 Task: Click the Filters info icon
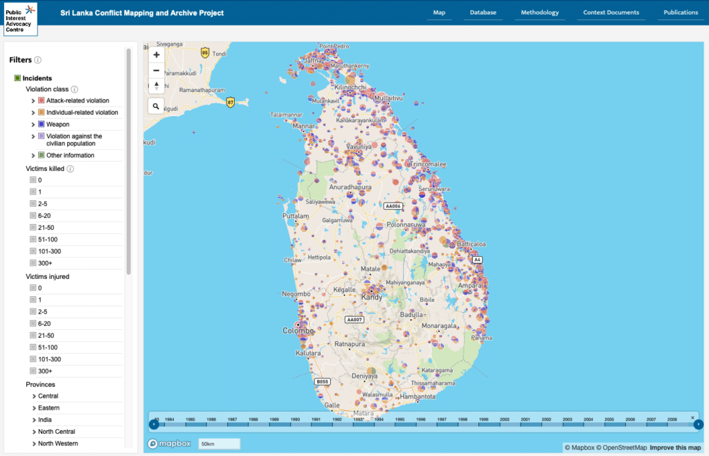click(x=38, y=60)
